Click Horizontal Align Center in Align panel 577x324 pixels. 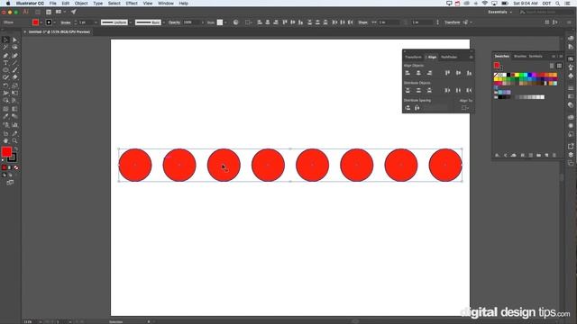(x=418, y=73)
